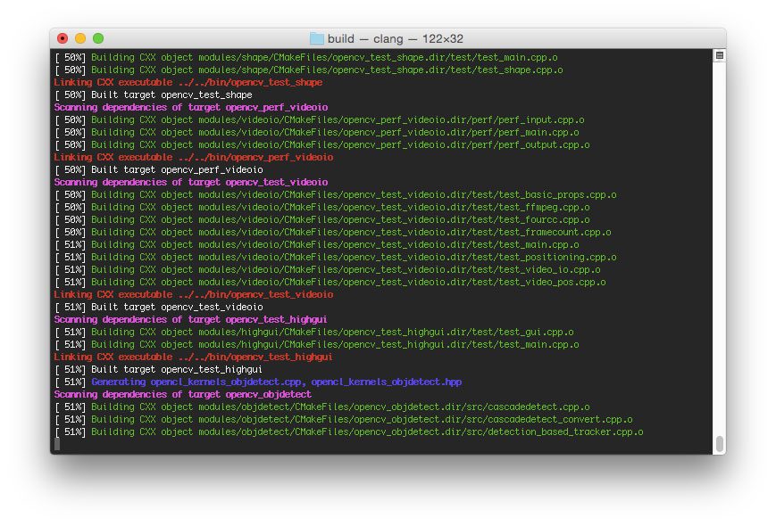Click the build window title text
This screenshot has width=776, height=526.
pos(338,37)
